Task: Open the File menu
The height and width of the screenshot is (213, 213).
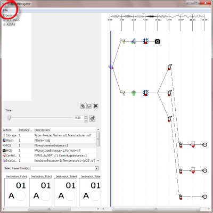Action: 5,10
